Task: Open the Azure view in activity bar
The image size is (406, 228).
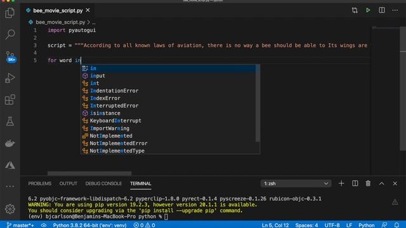Action: (10, 165)
